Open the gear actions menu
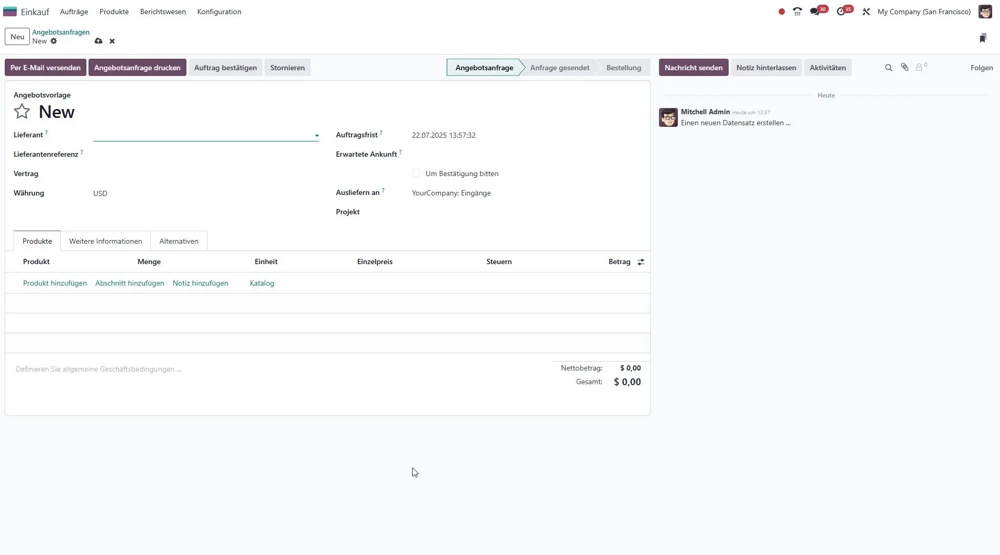 [x=53, y=41]
